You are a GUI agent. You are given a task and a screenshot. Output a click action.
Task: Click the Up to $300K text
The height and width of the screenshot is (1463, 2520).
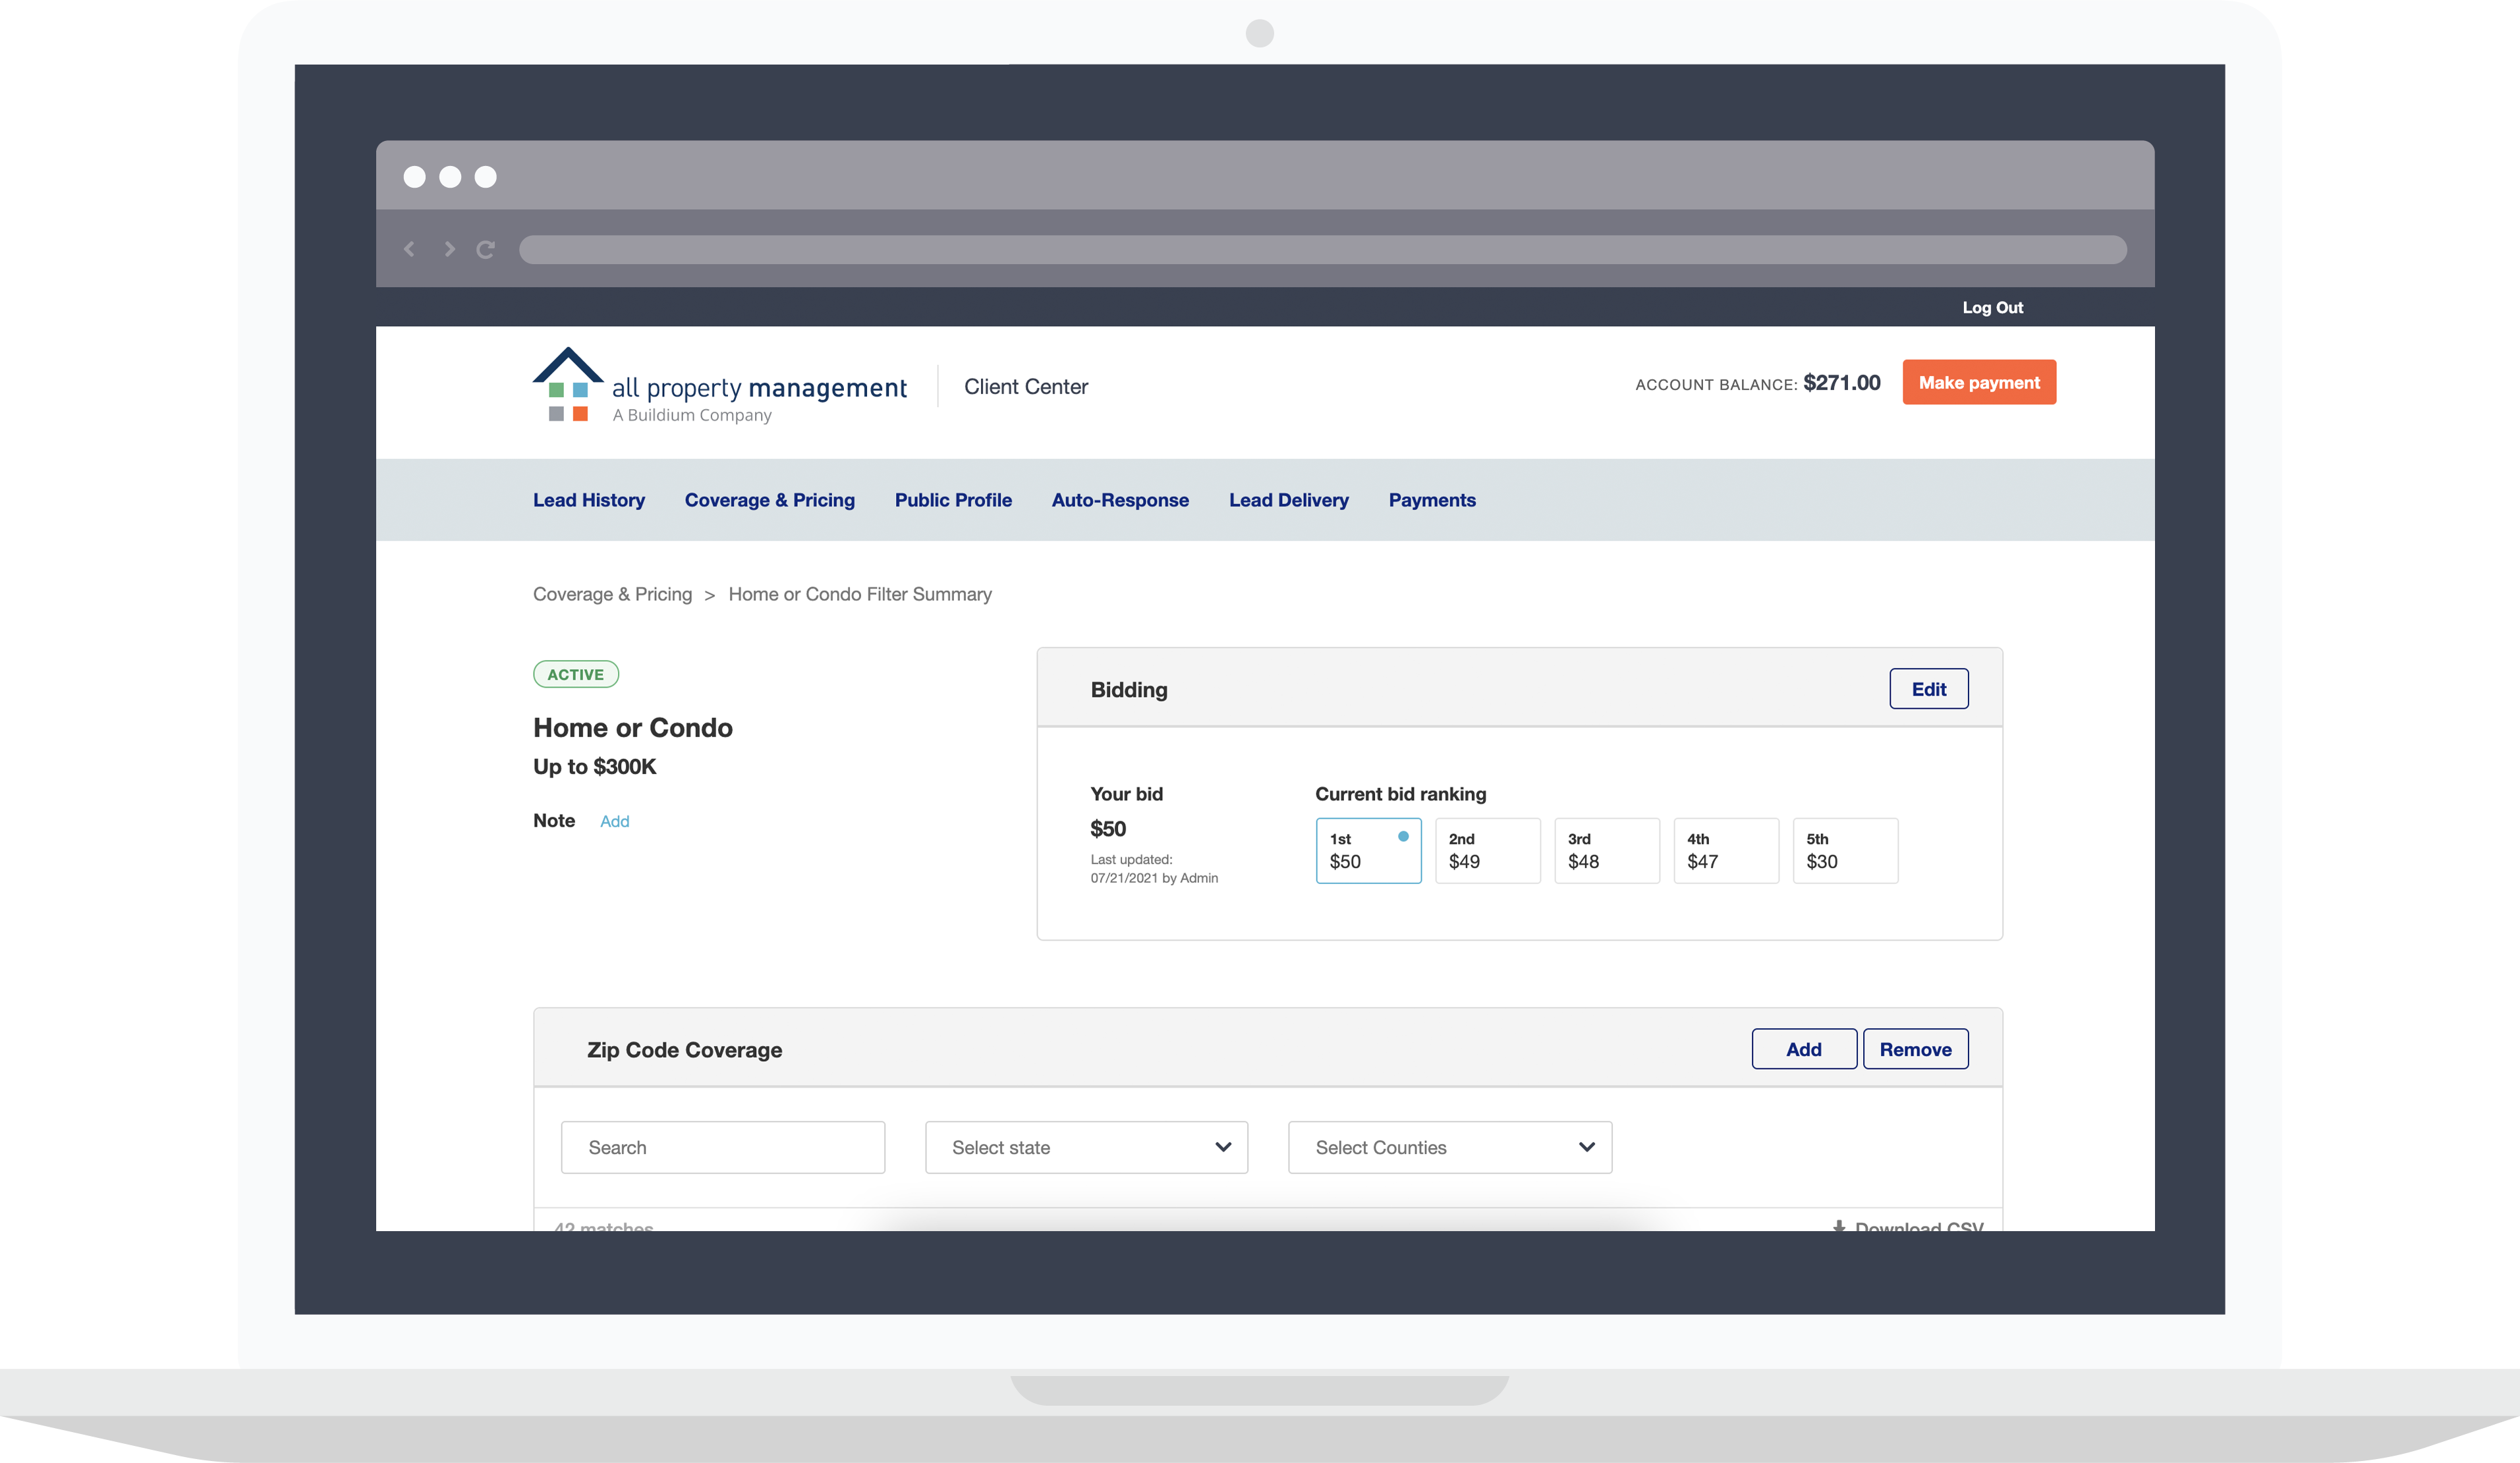(x=595, y=766)
